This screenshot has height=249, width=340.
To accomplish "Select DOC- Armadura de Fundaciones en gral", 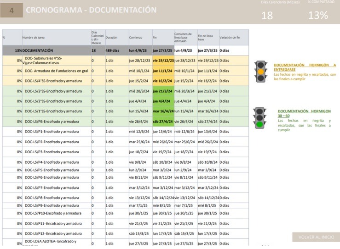I will [x=57, y=71].
